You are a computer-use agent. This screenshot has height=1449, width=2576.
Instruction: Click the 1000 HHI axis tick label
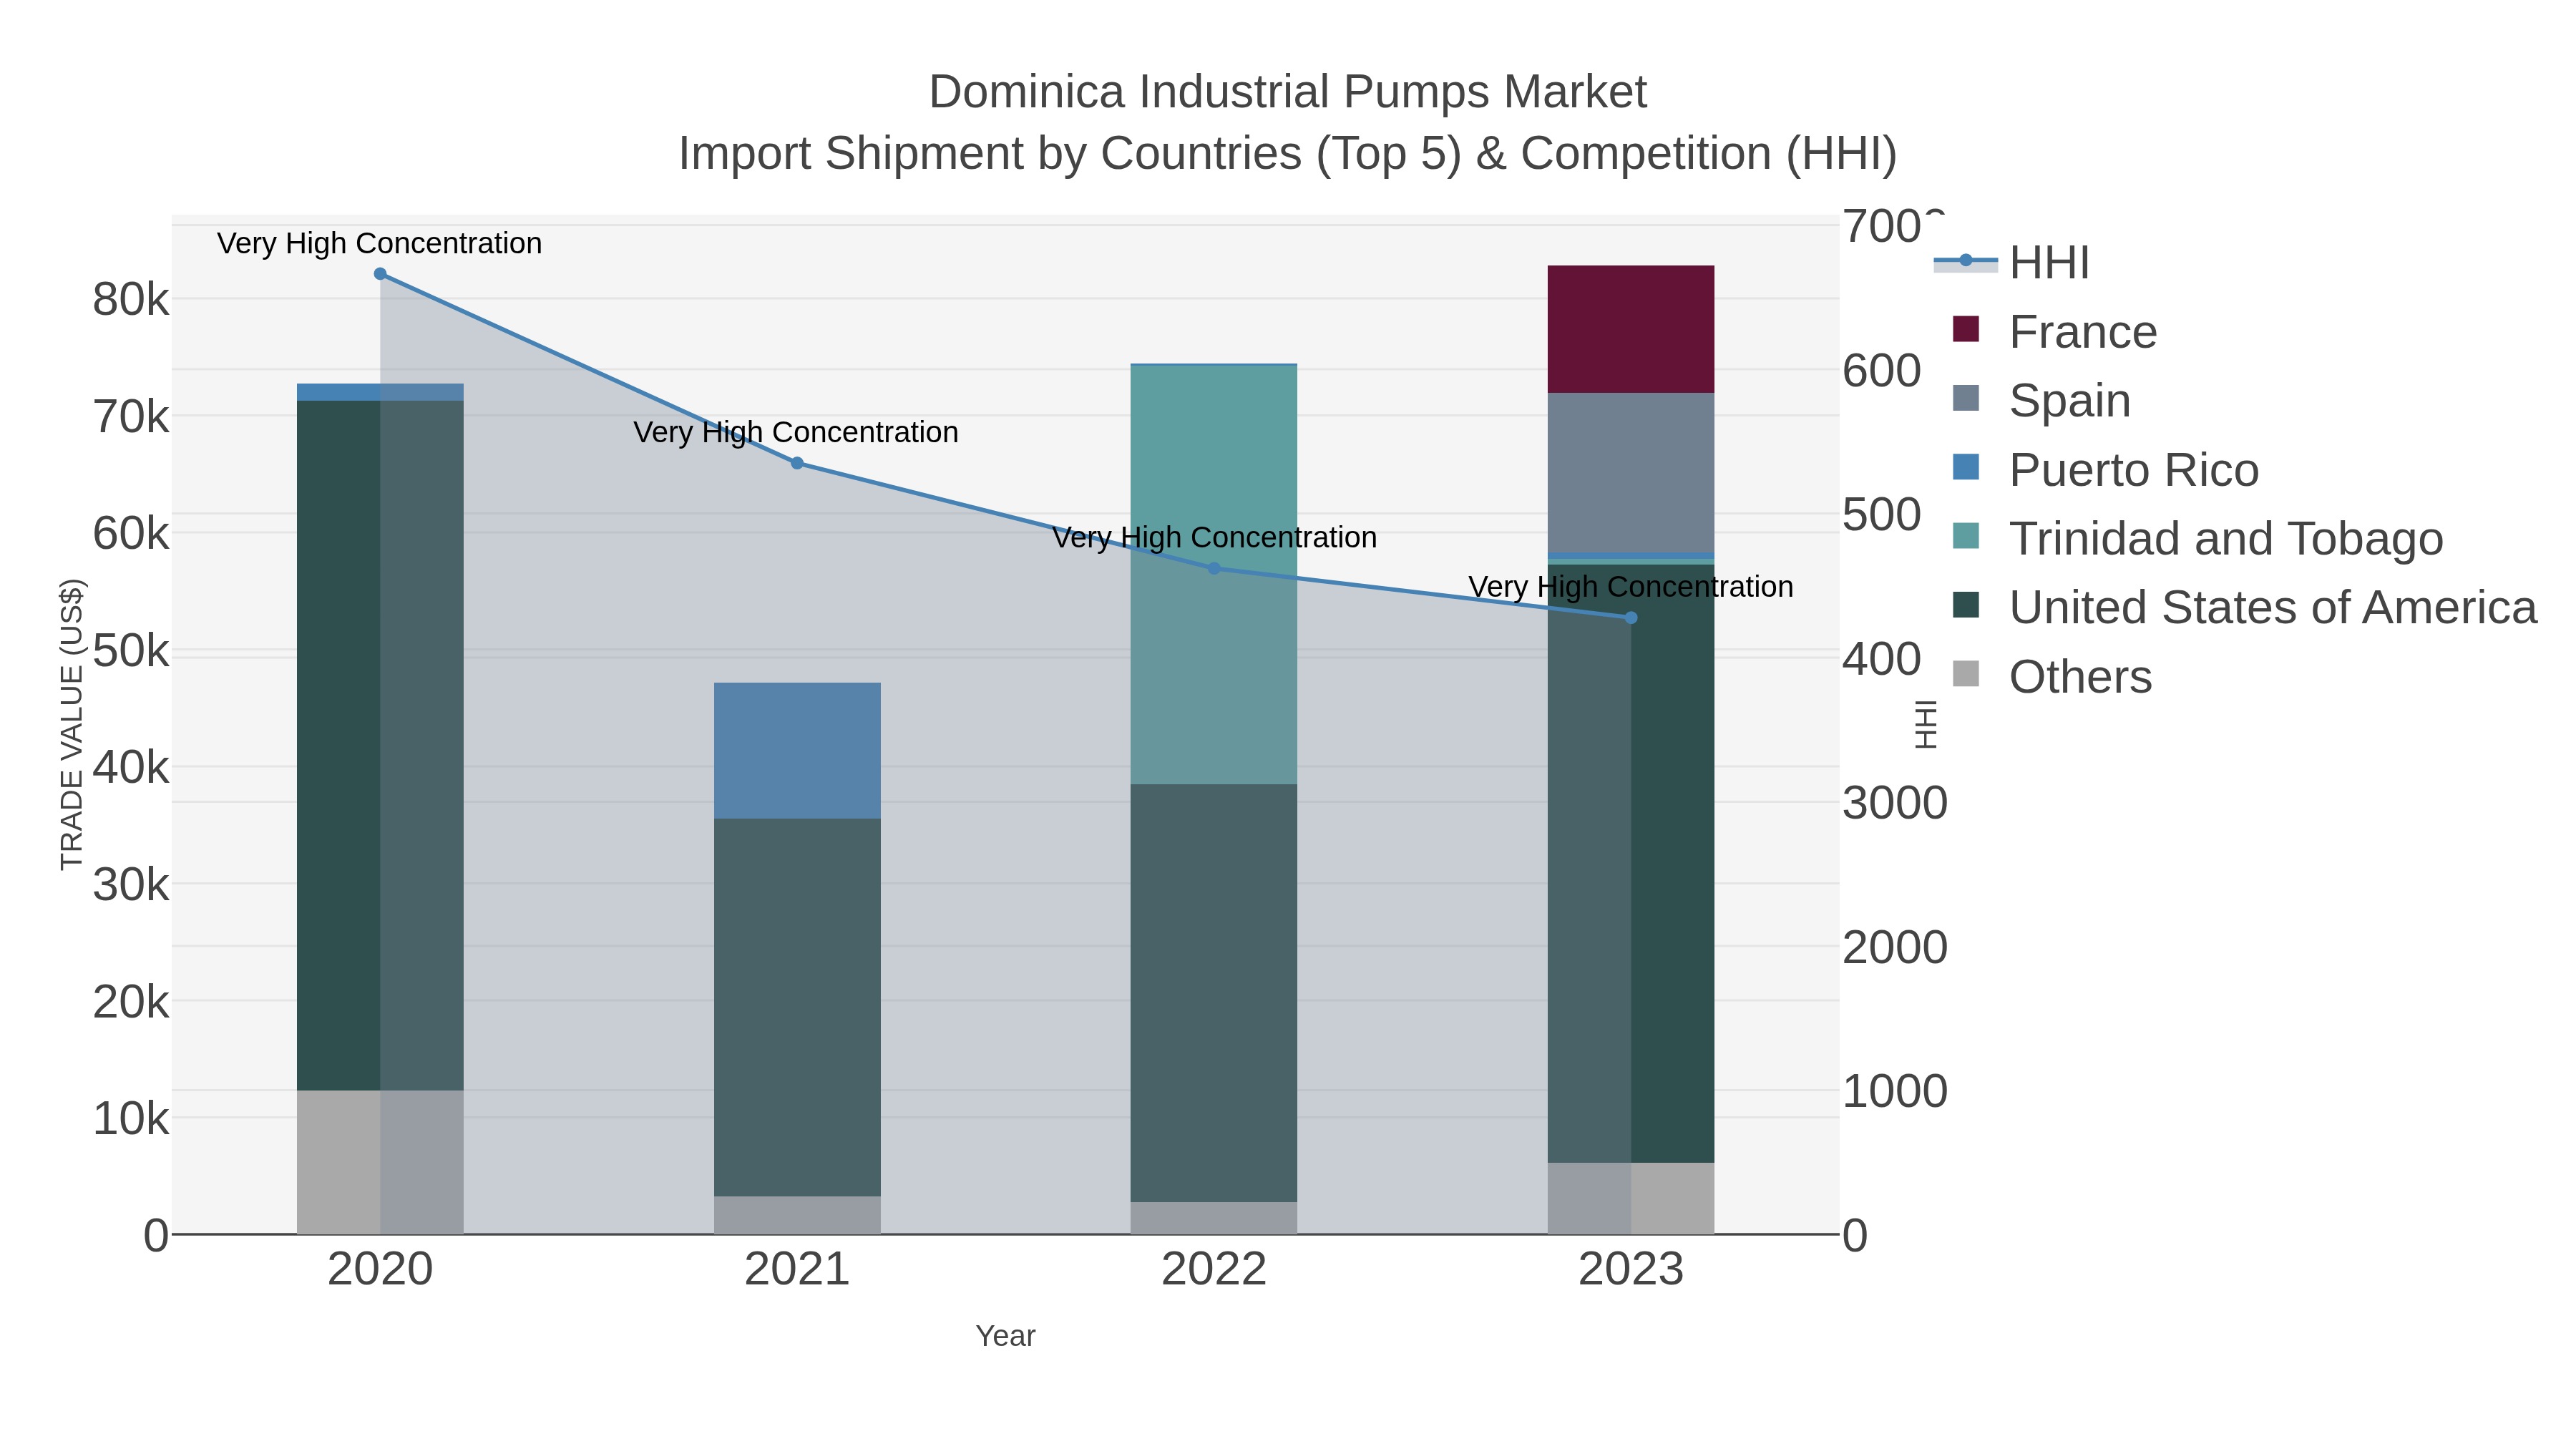tap(1895, 1091)
